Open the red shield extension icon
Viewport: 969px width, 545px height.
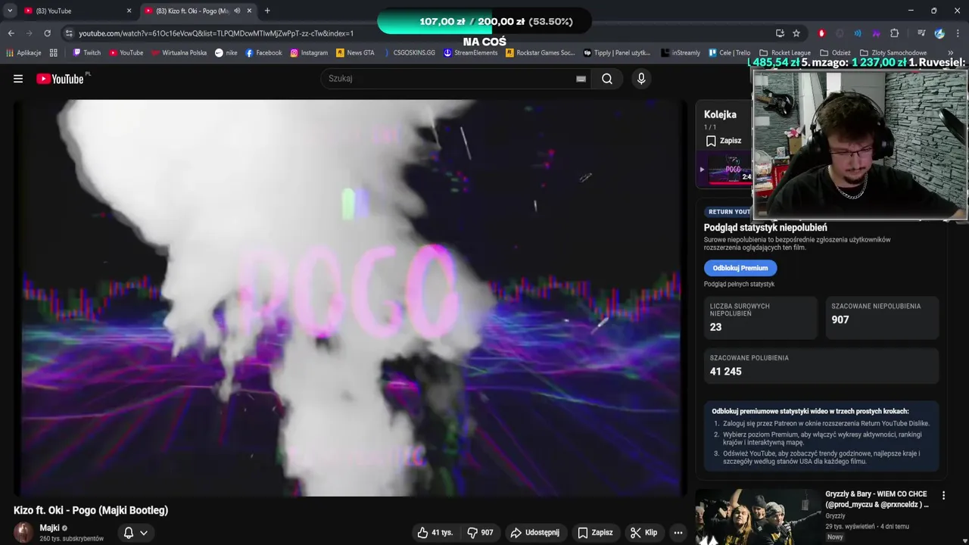(821, 33)
